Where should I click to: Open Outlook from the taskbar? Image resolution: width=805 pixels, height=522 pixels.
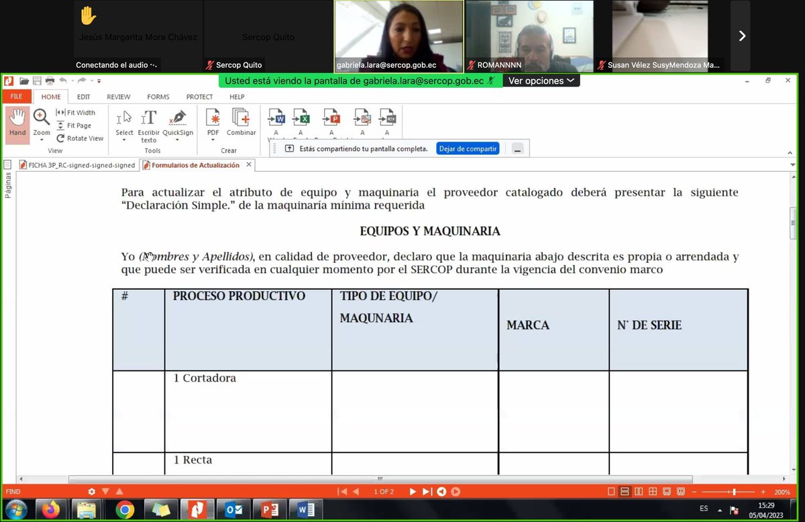[x=233, y=510]
